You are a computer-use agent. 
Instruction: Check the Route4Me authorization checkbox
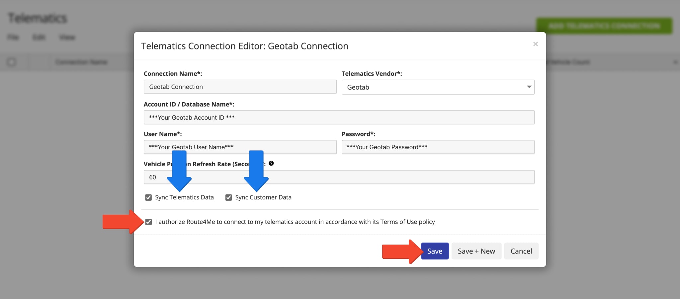(148, 222)
